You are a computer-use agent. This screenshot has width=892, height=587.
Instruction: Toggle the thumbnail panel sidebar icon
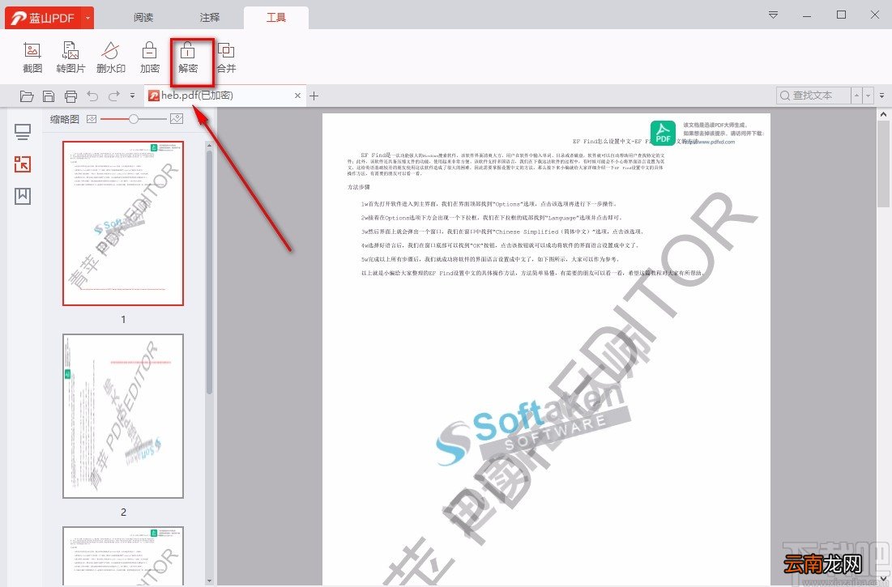(x=23, y=164)
